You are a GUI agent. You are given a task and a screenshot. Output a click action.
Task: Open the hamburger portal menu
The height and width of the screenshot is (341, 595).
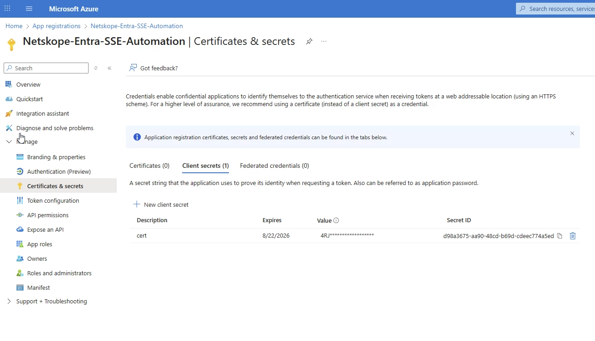click(29, 9)
